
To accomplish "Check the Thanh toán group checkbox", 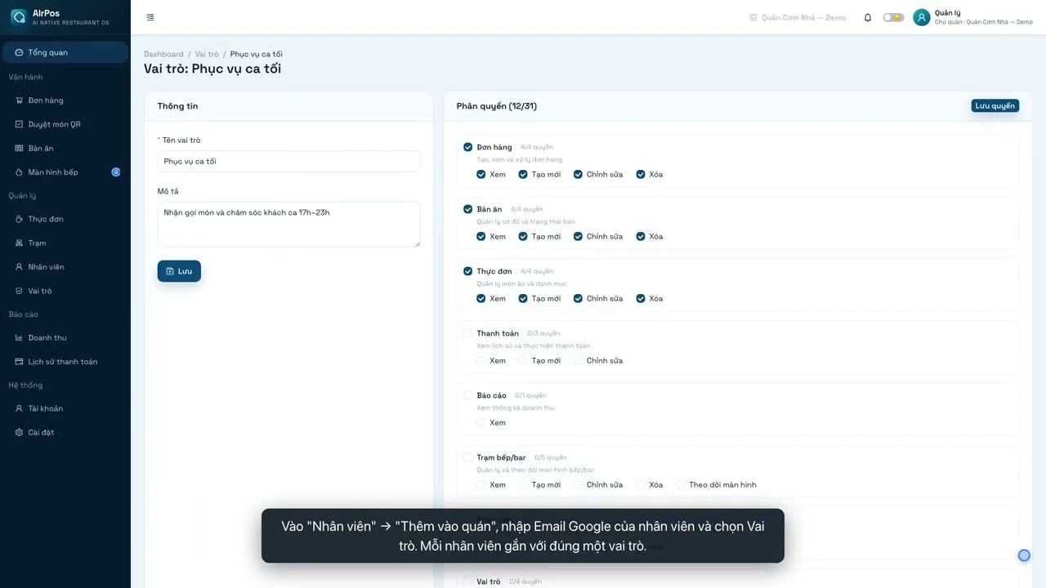I will tap(468, 333).
